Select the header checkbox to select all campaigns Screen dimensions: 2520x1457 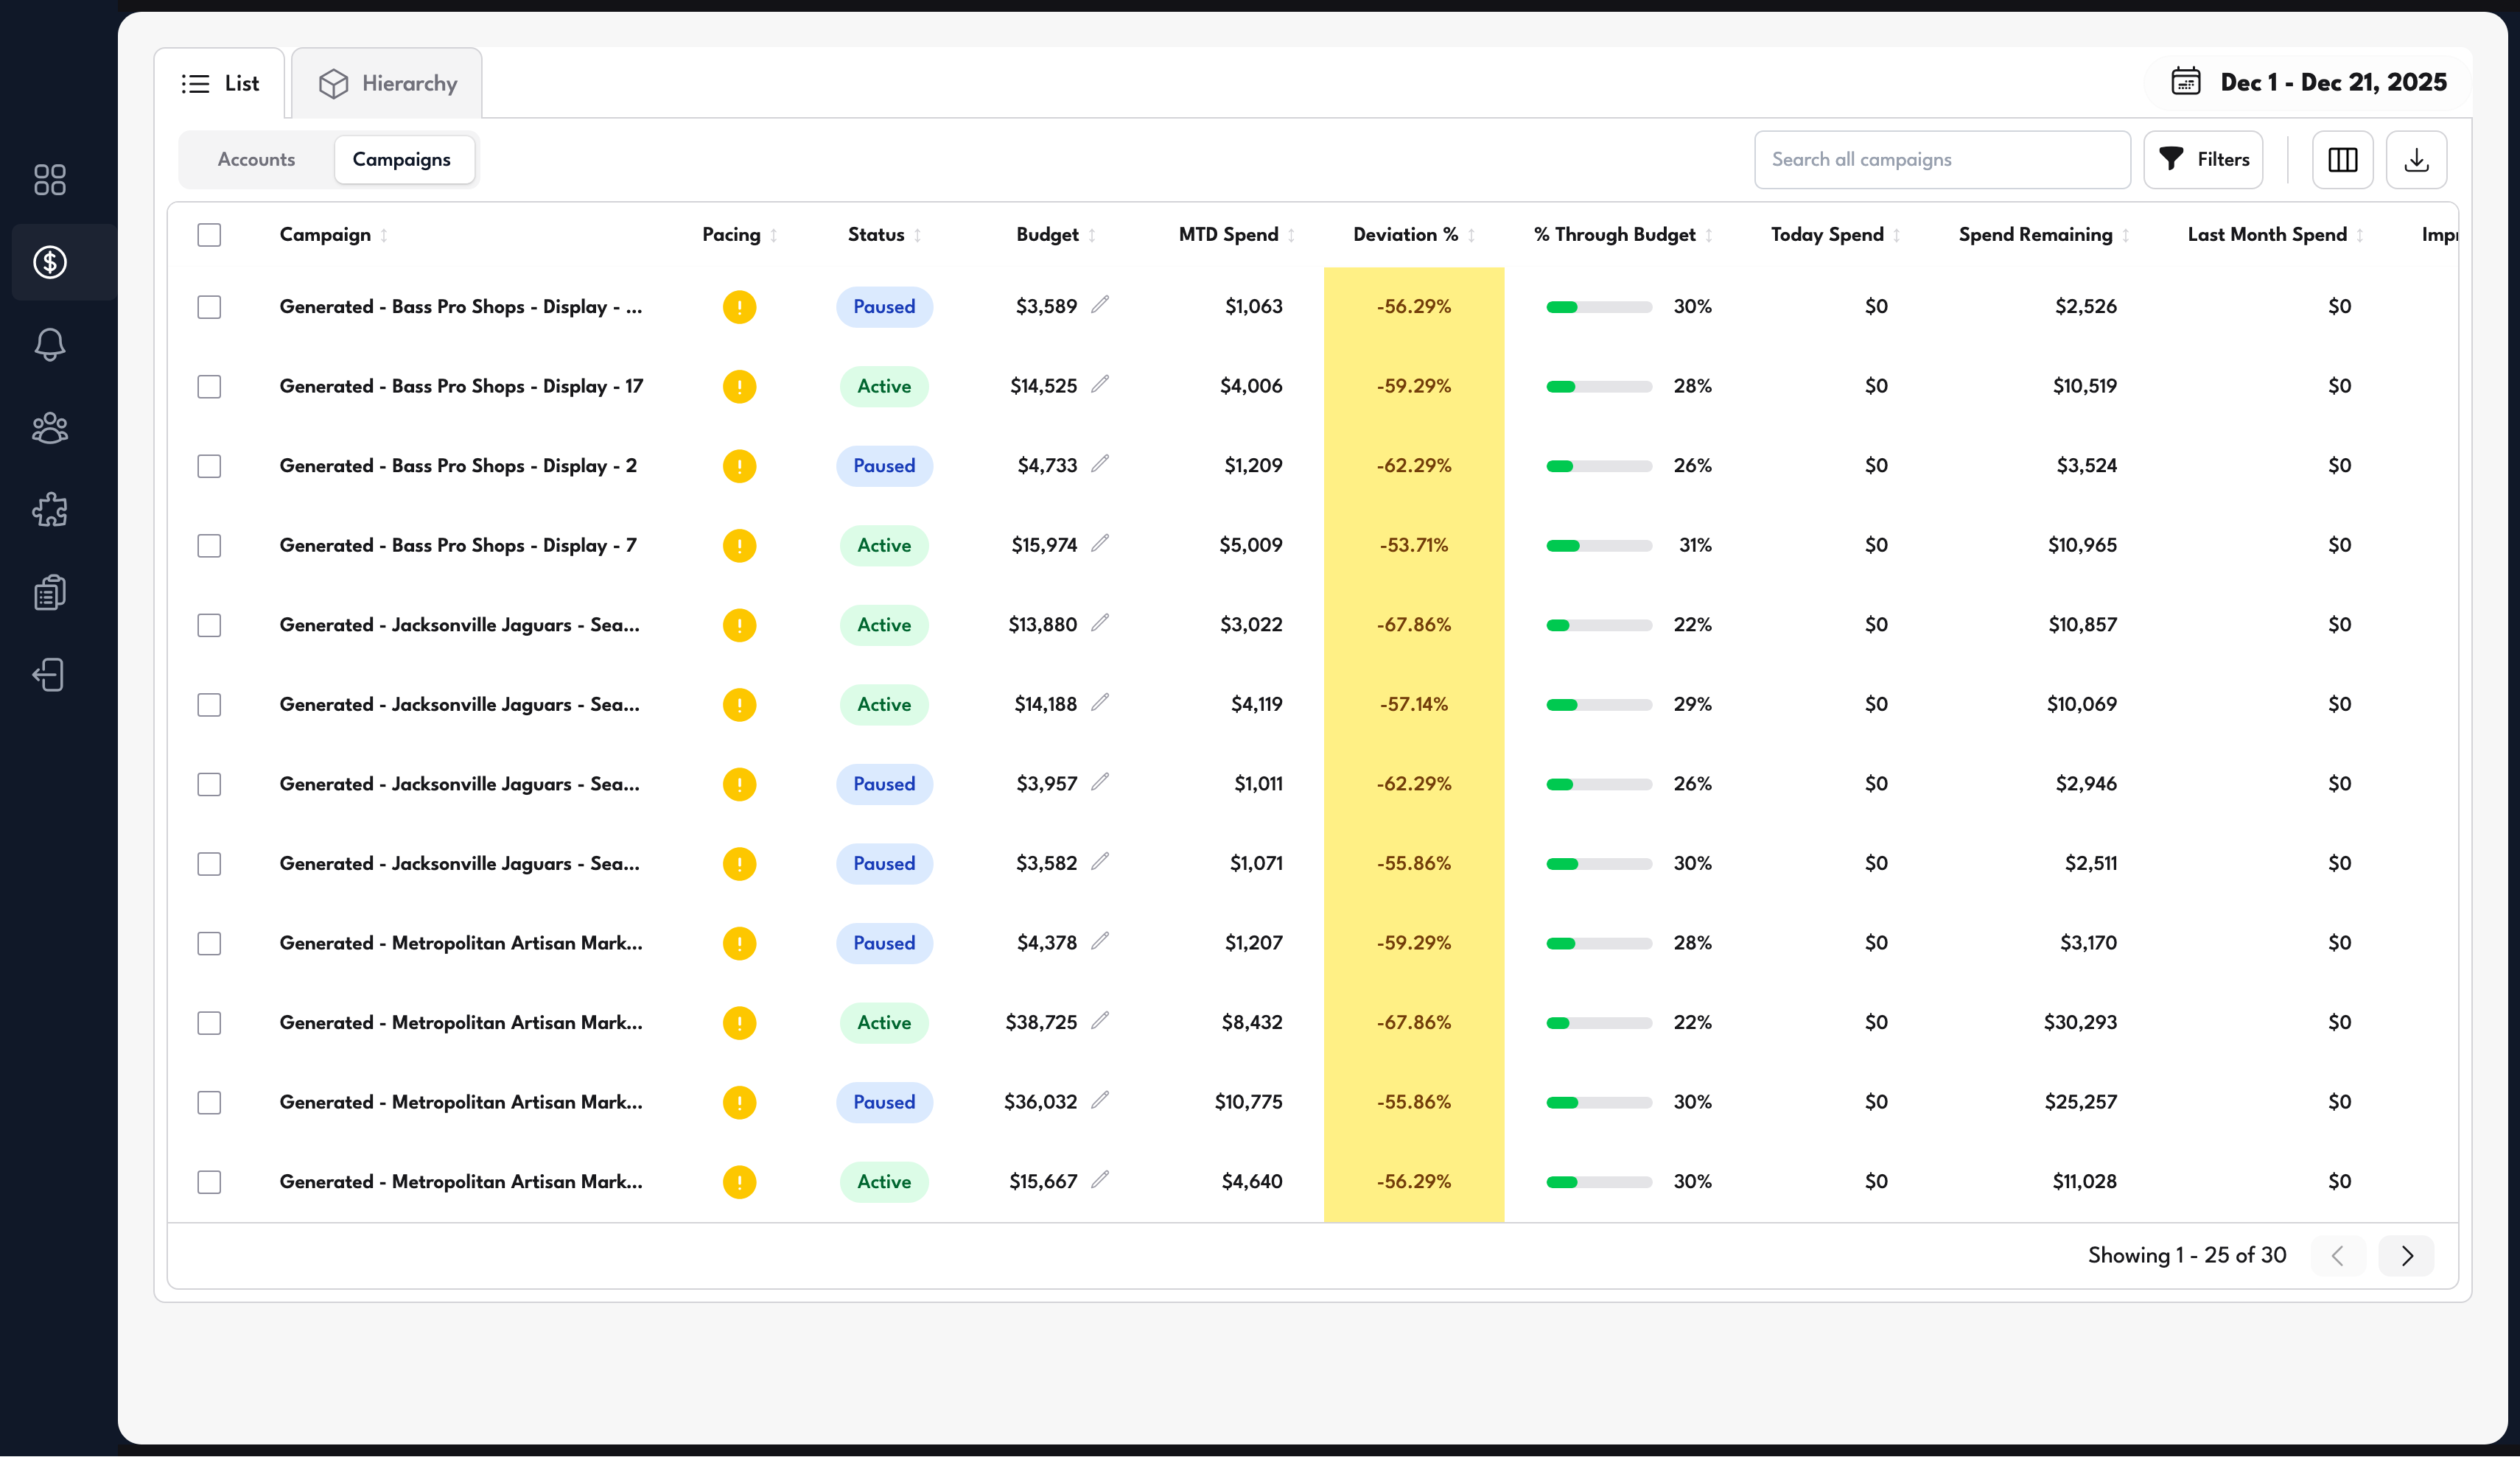pyautogui.click(x=209, y=234)
